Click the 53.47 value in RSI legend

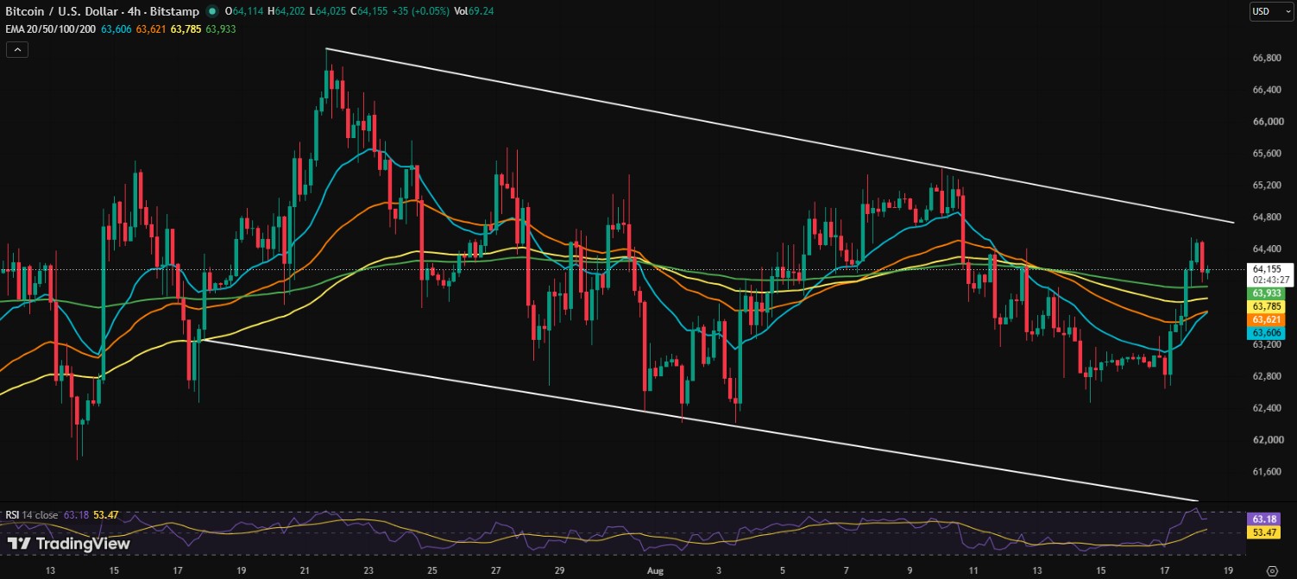105,515
